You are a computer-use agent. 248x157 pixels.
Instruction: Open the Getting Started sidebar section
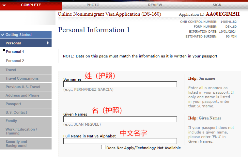19,35
